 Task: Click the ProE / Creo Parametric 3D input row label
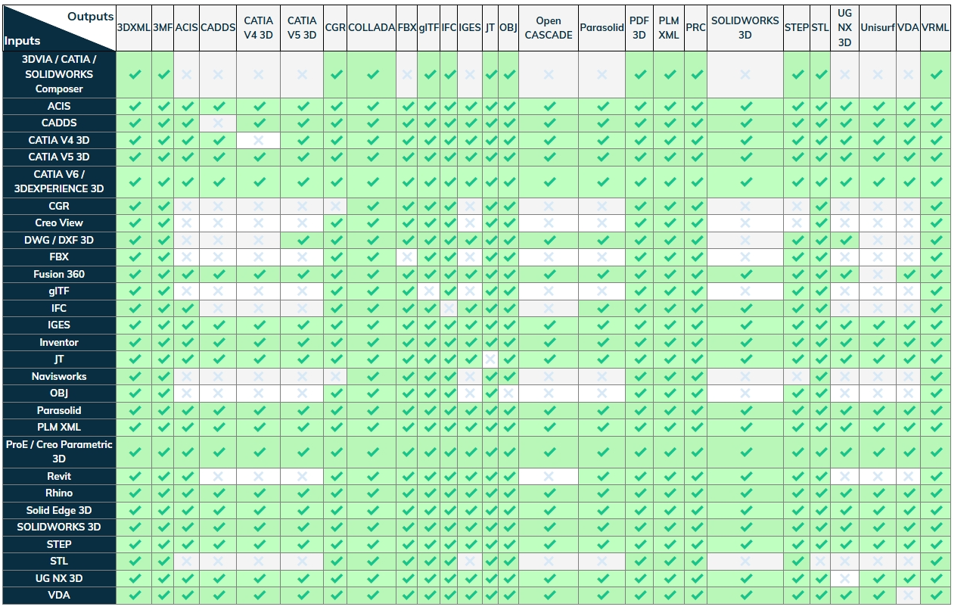(x=59, y=452)
